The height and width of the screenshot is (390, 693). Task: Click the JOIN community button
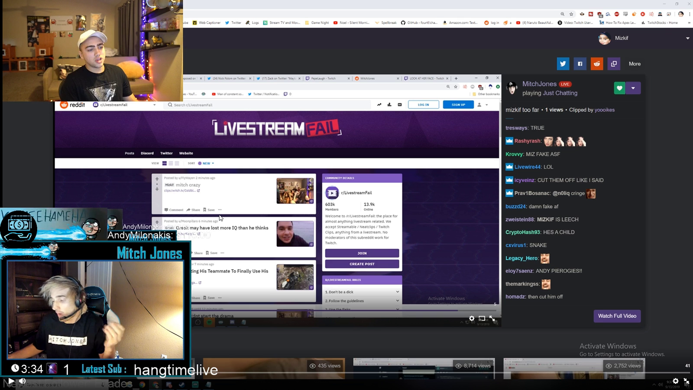coord(362,253)
